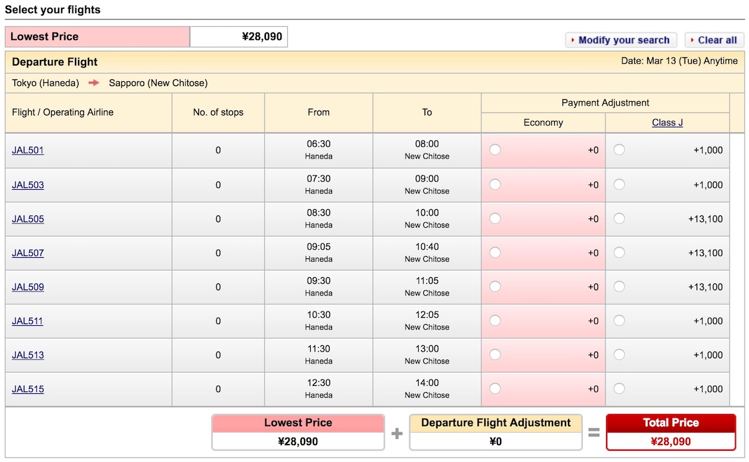
Task: Choose Class J fare on JAL509
Action: [619, 287]
